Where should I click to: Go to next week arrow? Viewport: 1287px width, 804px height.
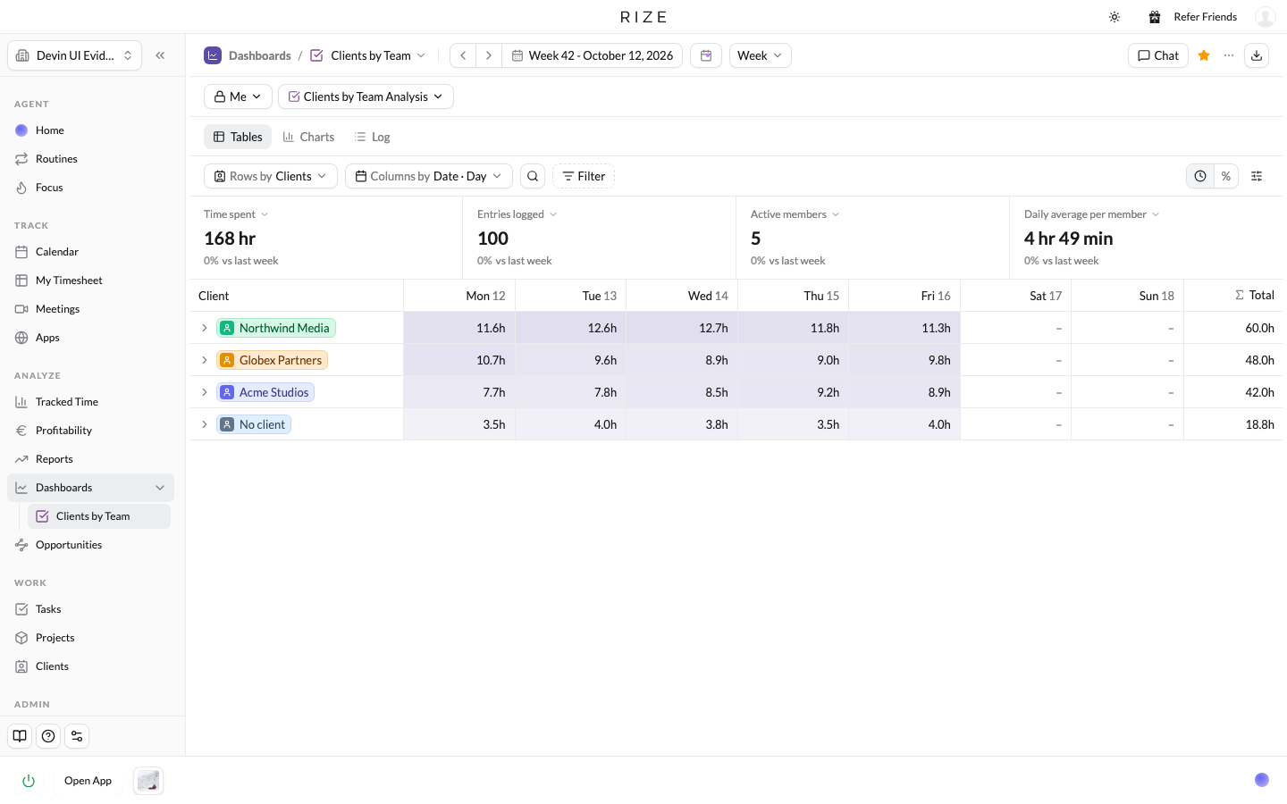489,55
